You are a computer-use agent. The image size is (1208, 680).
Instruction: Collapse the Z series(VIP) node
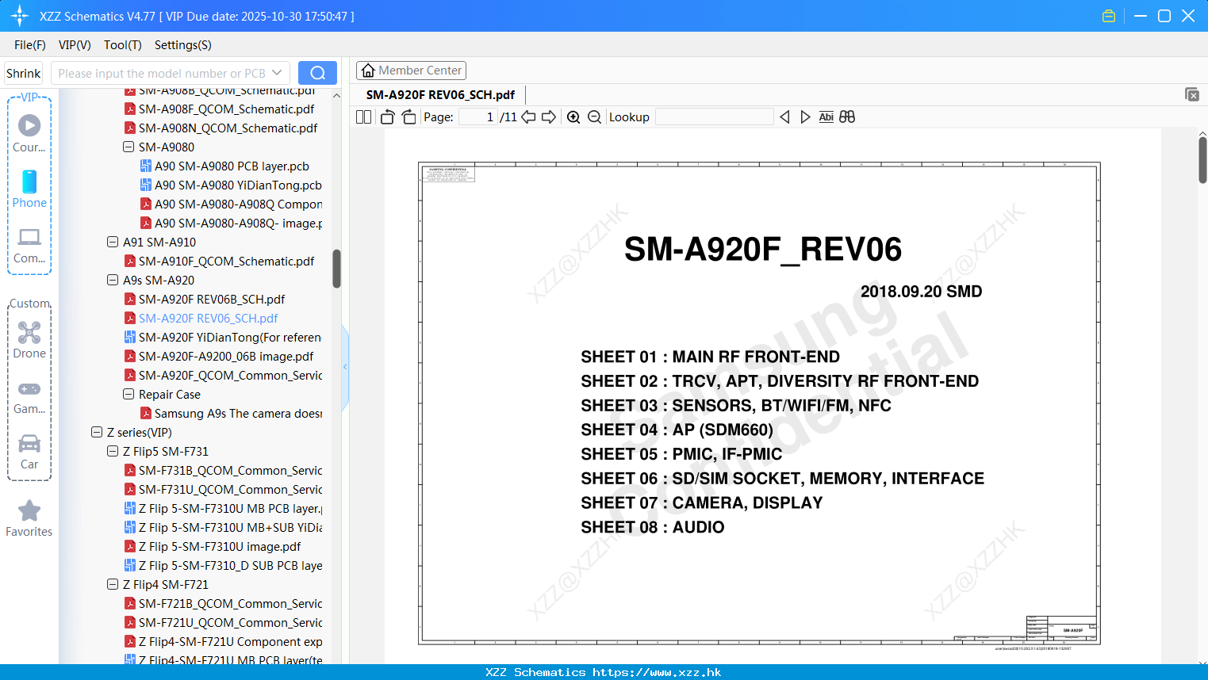tap(97, 432)
